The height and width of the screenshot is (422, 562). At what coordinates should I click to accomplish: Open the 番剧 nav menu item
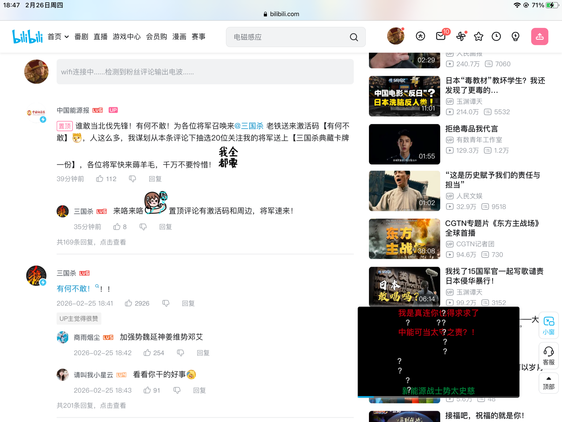tap(81, 37)
